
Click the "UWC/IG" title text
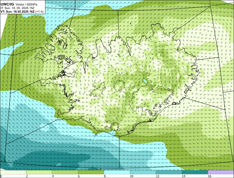tap(7, 4)
